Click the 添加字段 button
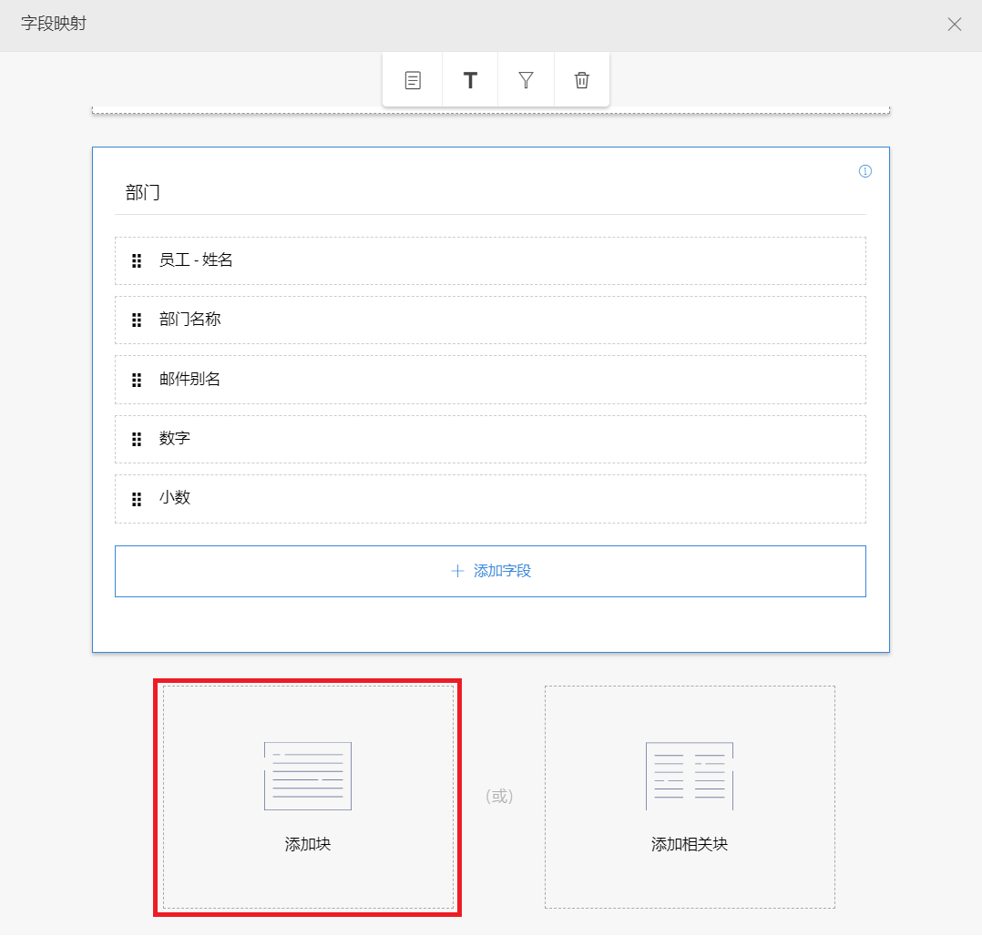 [x=490, y=572]
